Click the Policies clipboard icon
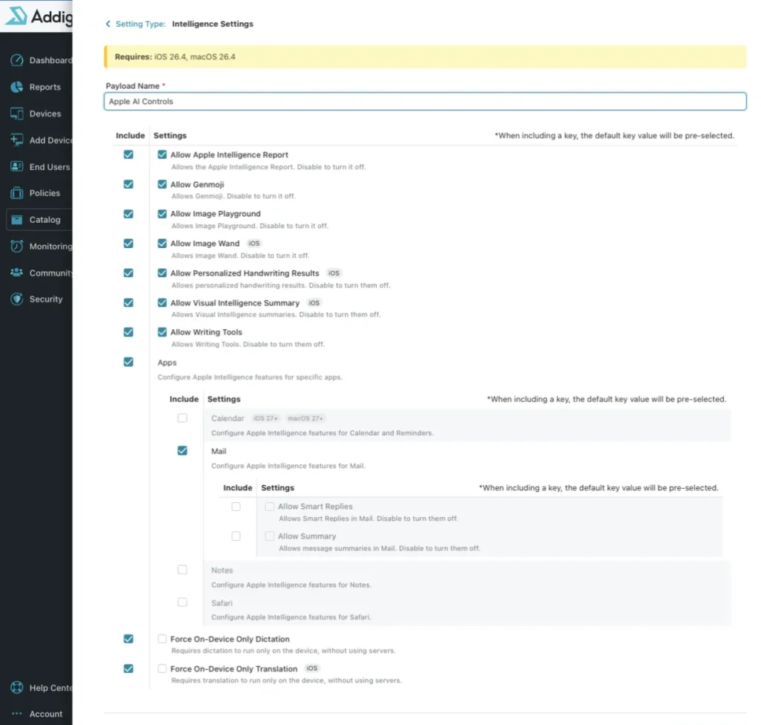The width and height of the screenshot is (761, 725). pyautogui.click(x=17, y=193)
